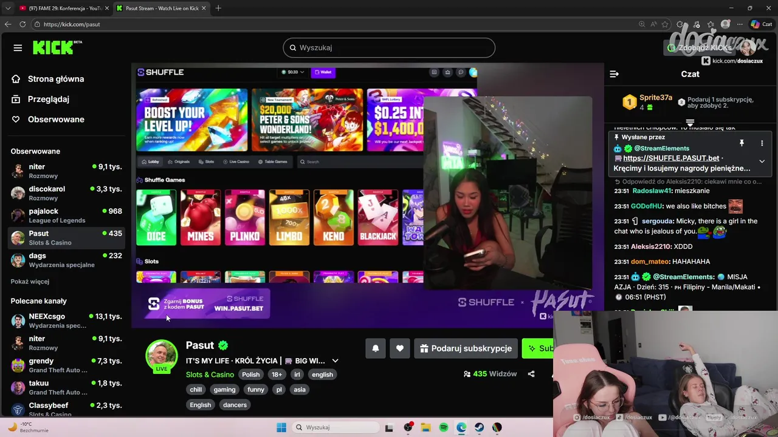This screenshot has height=437, width=778.
Task: Open Steam from the taskbar
Action: point(480,427)
